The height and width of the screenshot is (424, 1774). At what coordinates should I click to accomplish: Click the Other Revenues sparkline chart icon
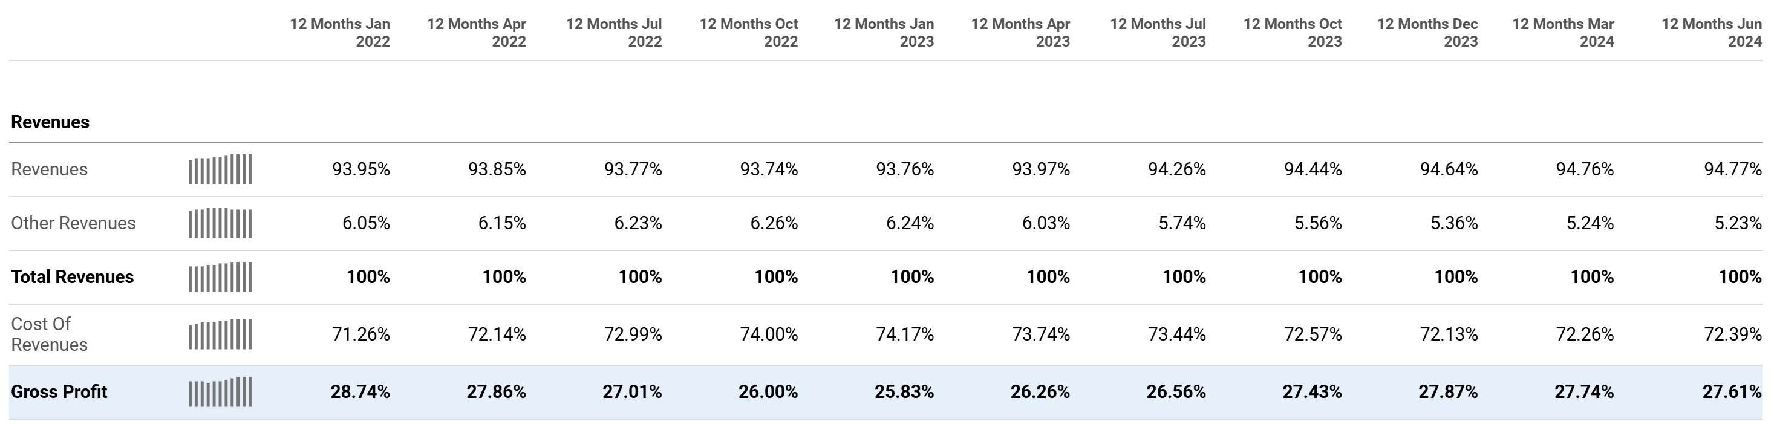pos(220,224)
